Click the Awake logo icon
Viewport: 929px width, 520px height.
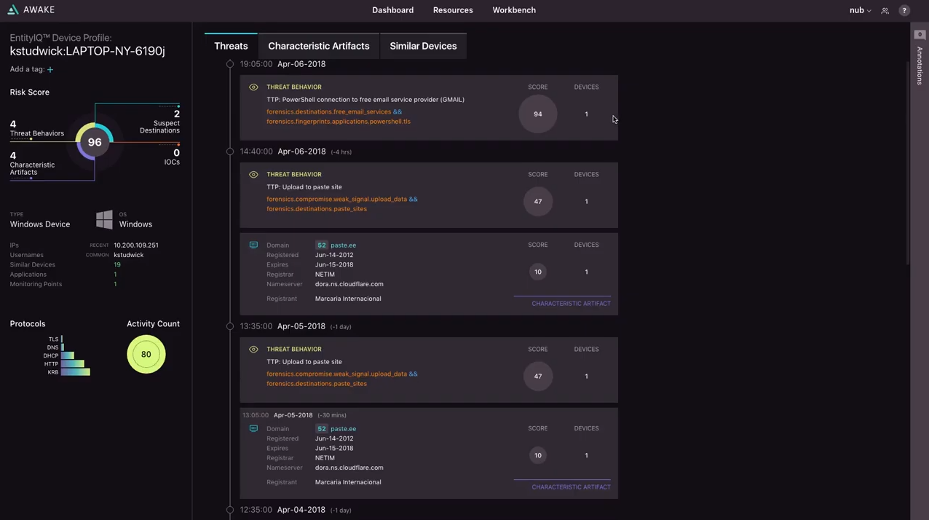(12, 10)
